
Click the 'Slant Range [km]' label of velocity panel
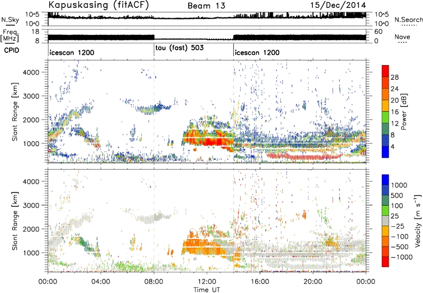point(15,221)
